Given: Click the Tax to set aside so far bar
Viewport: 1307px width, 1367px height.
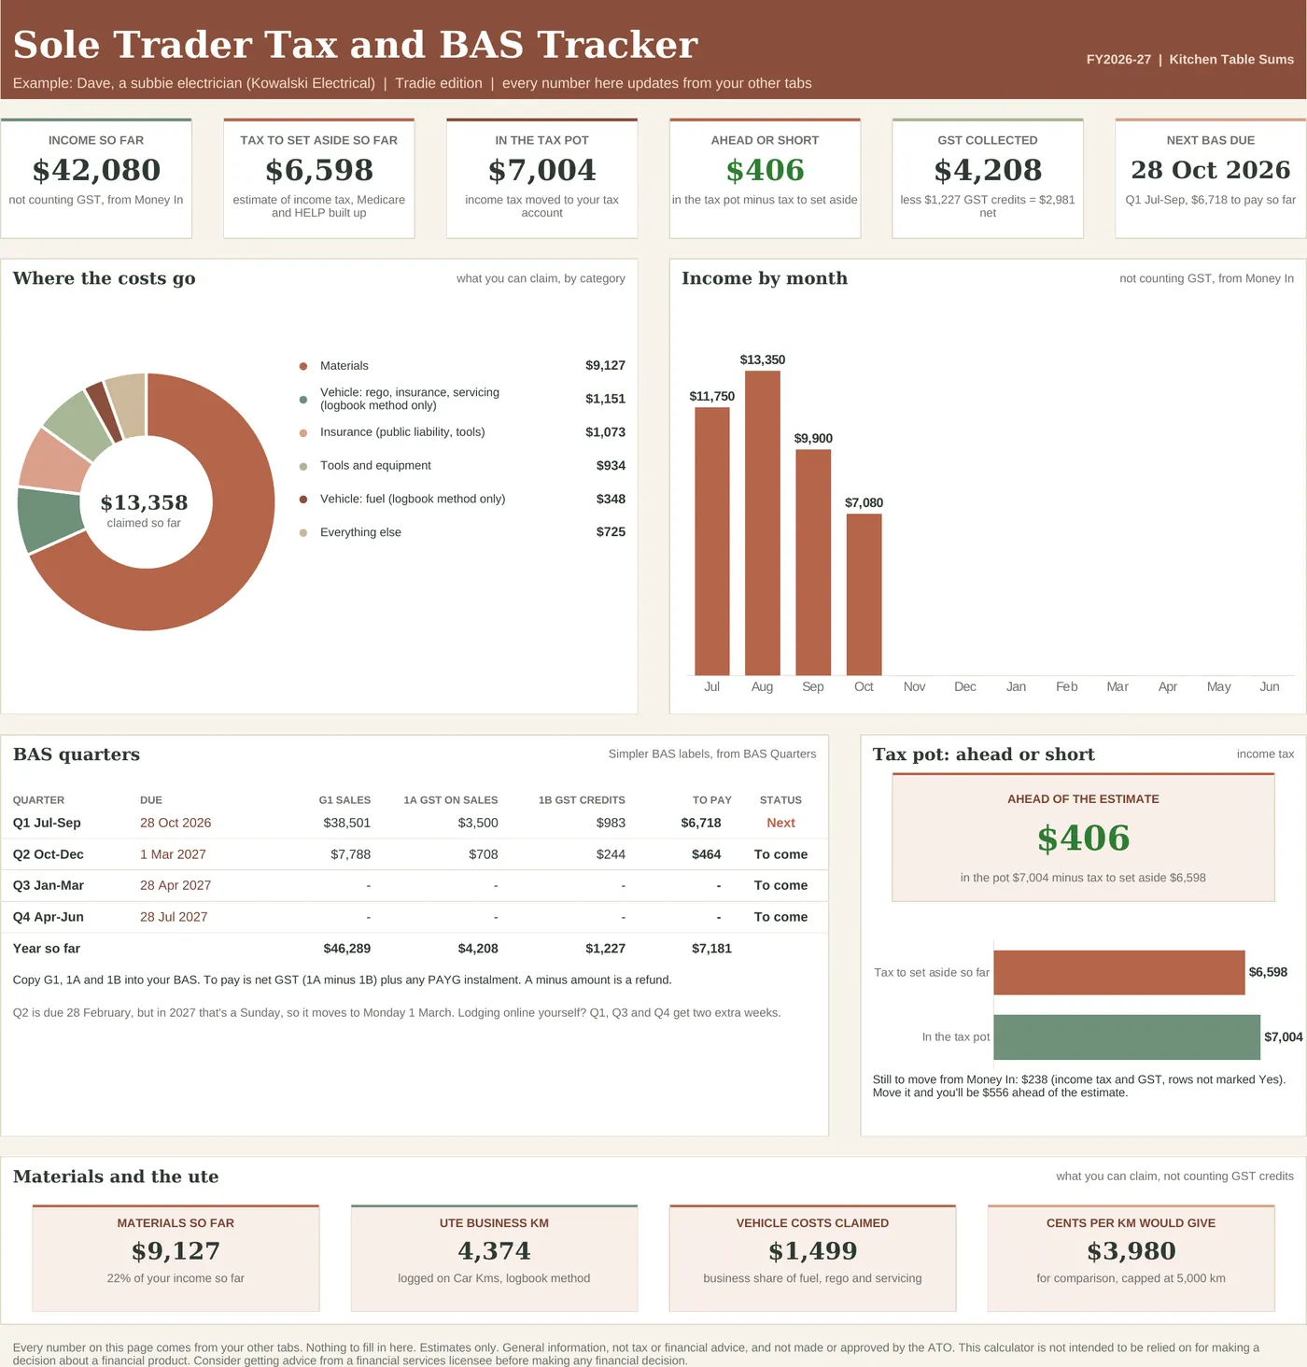Looking at the screenshot, I should (x=1119, y=972).
